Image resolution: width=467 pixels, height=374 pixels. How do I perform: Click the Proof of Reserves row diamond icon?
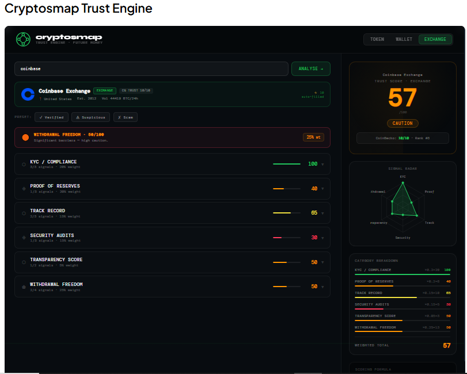(24, 189)
